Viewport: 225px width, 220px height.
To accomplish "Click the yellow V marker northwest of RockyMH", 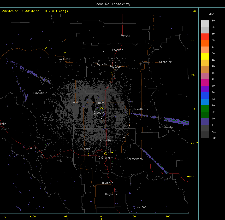I will 46,48.
